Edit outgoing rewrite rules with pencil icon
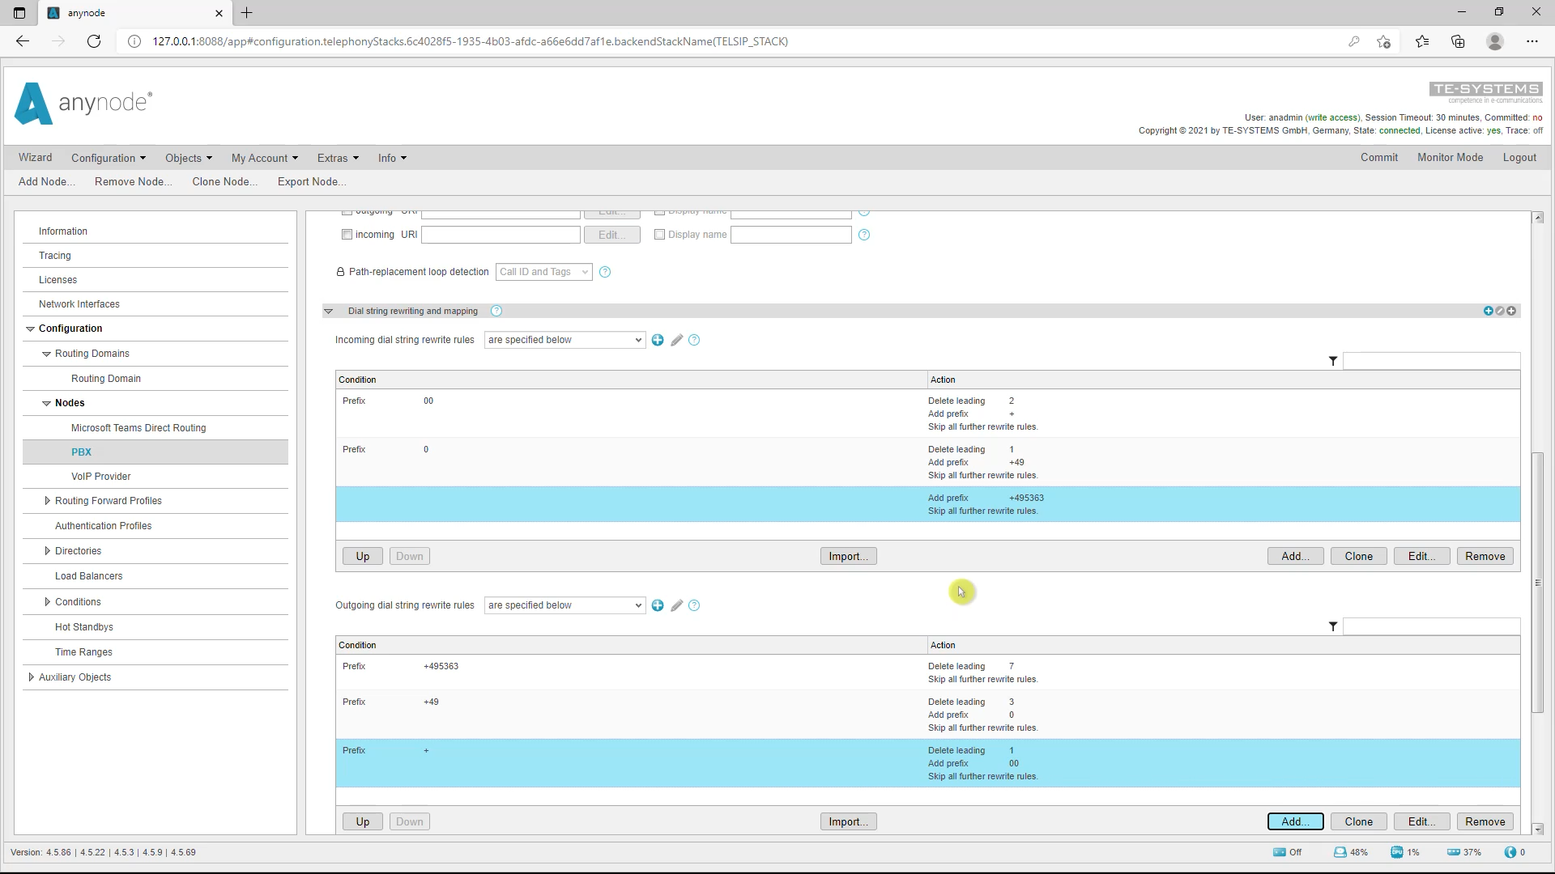Screen dimensions: 1555x874 pos(677,605)
